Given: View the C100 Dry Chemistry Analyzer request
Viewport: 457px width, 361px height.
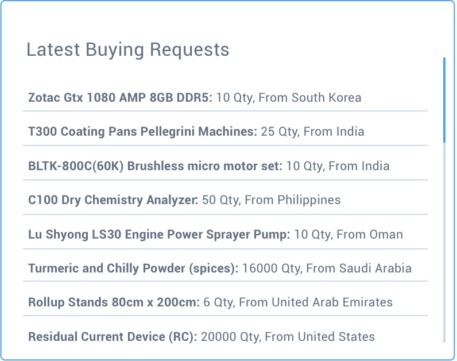Looking at the screenshot, I should [113, 200].
